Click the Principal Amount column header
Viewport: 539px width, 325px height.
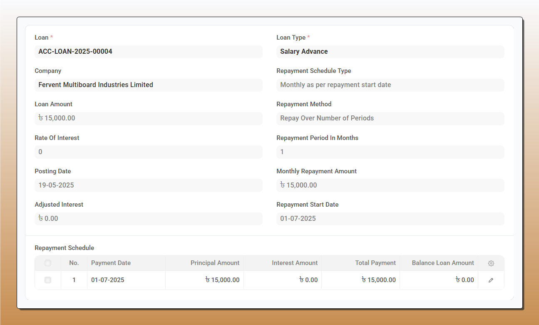tap(204, 263)
